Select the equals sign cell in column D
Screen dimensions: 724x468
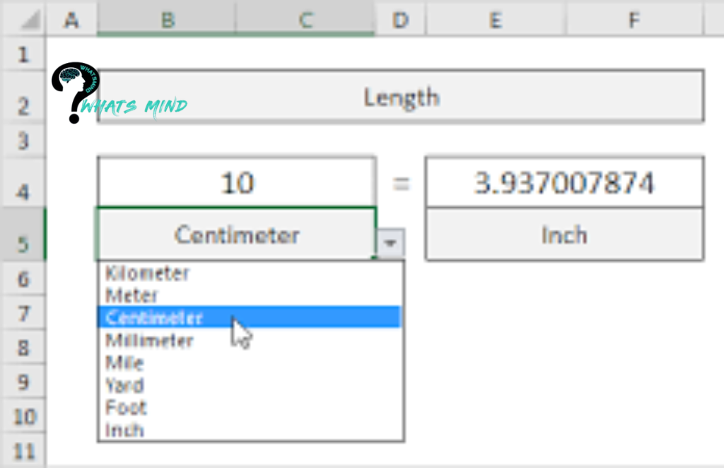401,184
